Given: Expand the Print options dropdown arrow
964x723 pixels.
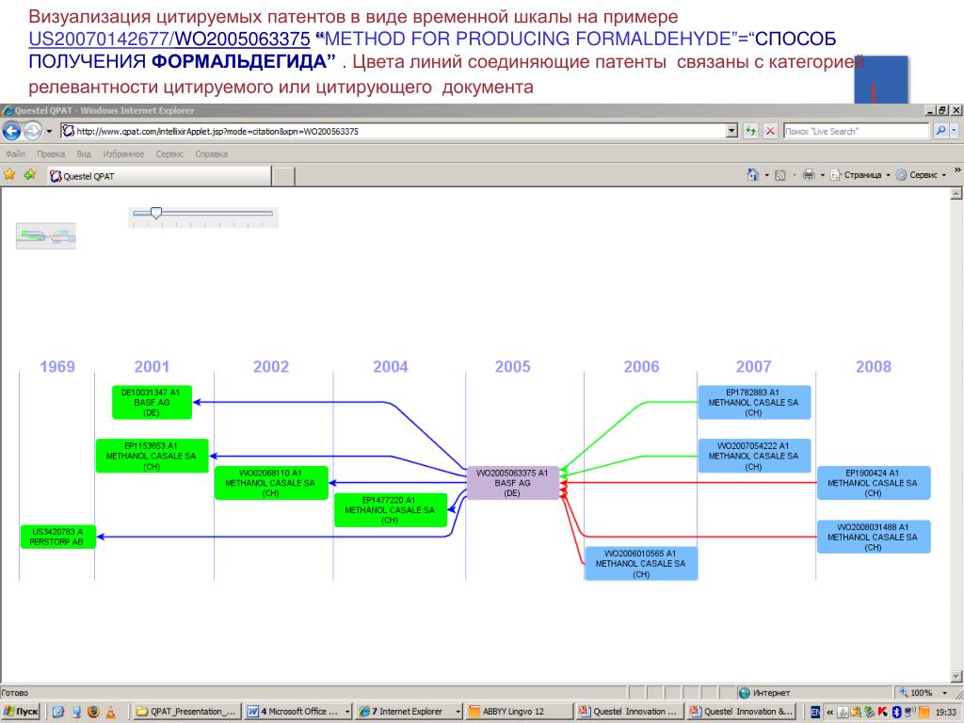Looking at the screenshot, I should click(x=823, y=175).
